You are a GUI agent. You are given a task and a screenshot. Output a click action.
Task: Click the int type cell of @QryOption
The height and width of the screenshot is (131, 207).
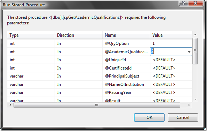point(31,43)
